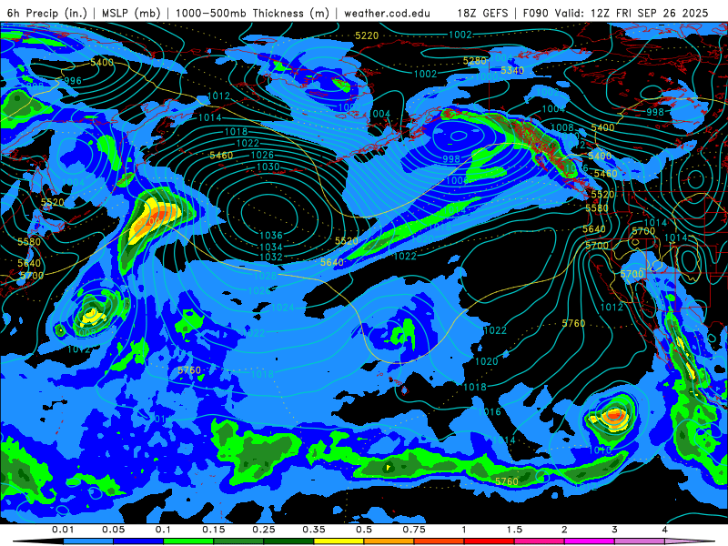The image size is (728, 546).
Task: Click the hot pink 1.5–2 legend swatch
Action: point(540,541)
